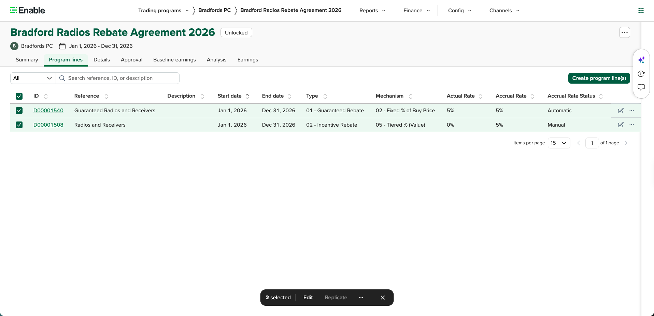Select the Program lines tab
The image size is (654, 316).
coord(66,60)
